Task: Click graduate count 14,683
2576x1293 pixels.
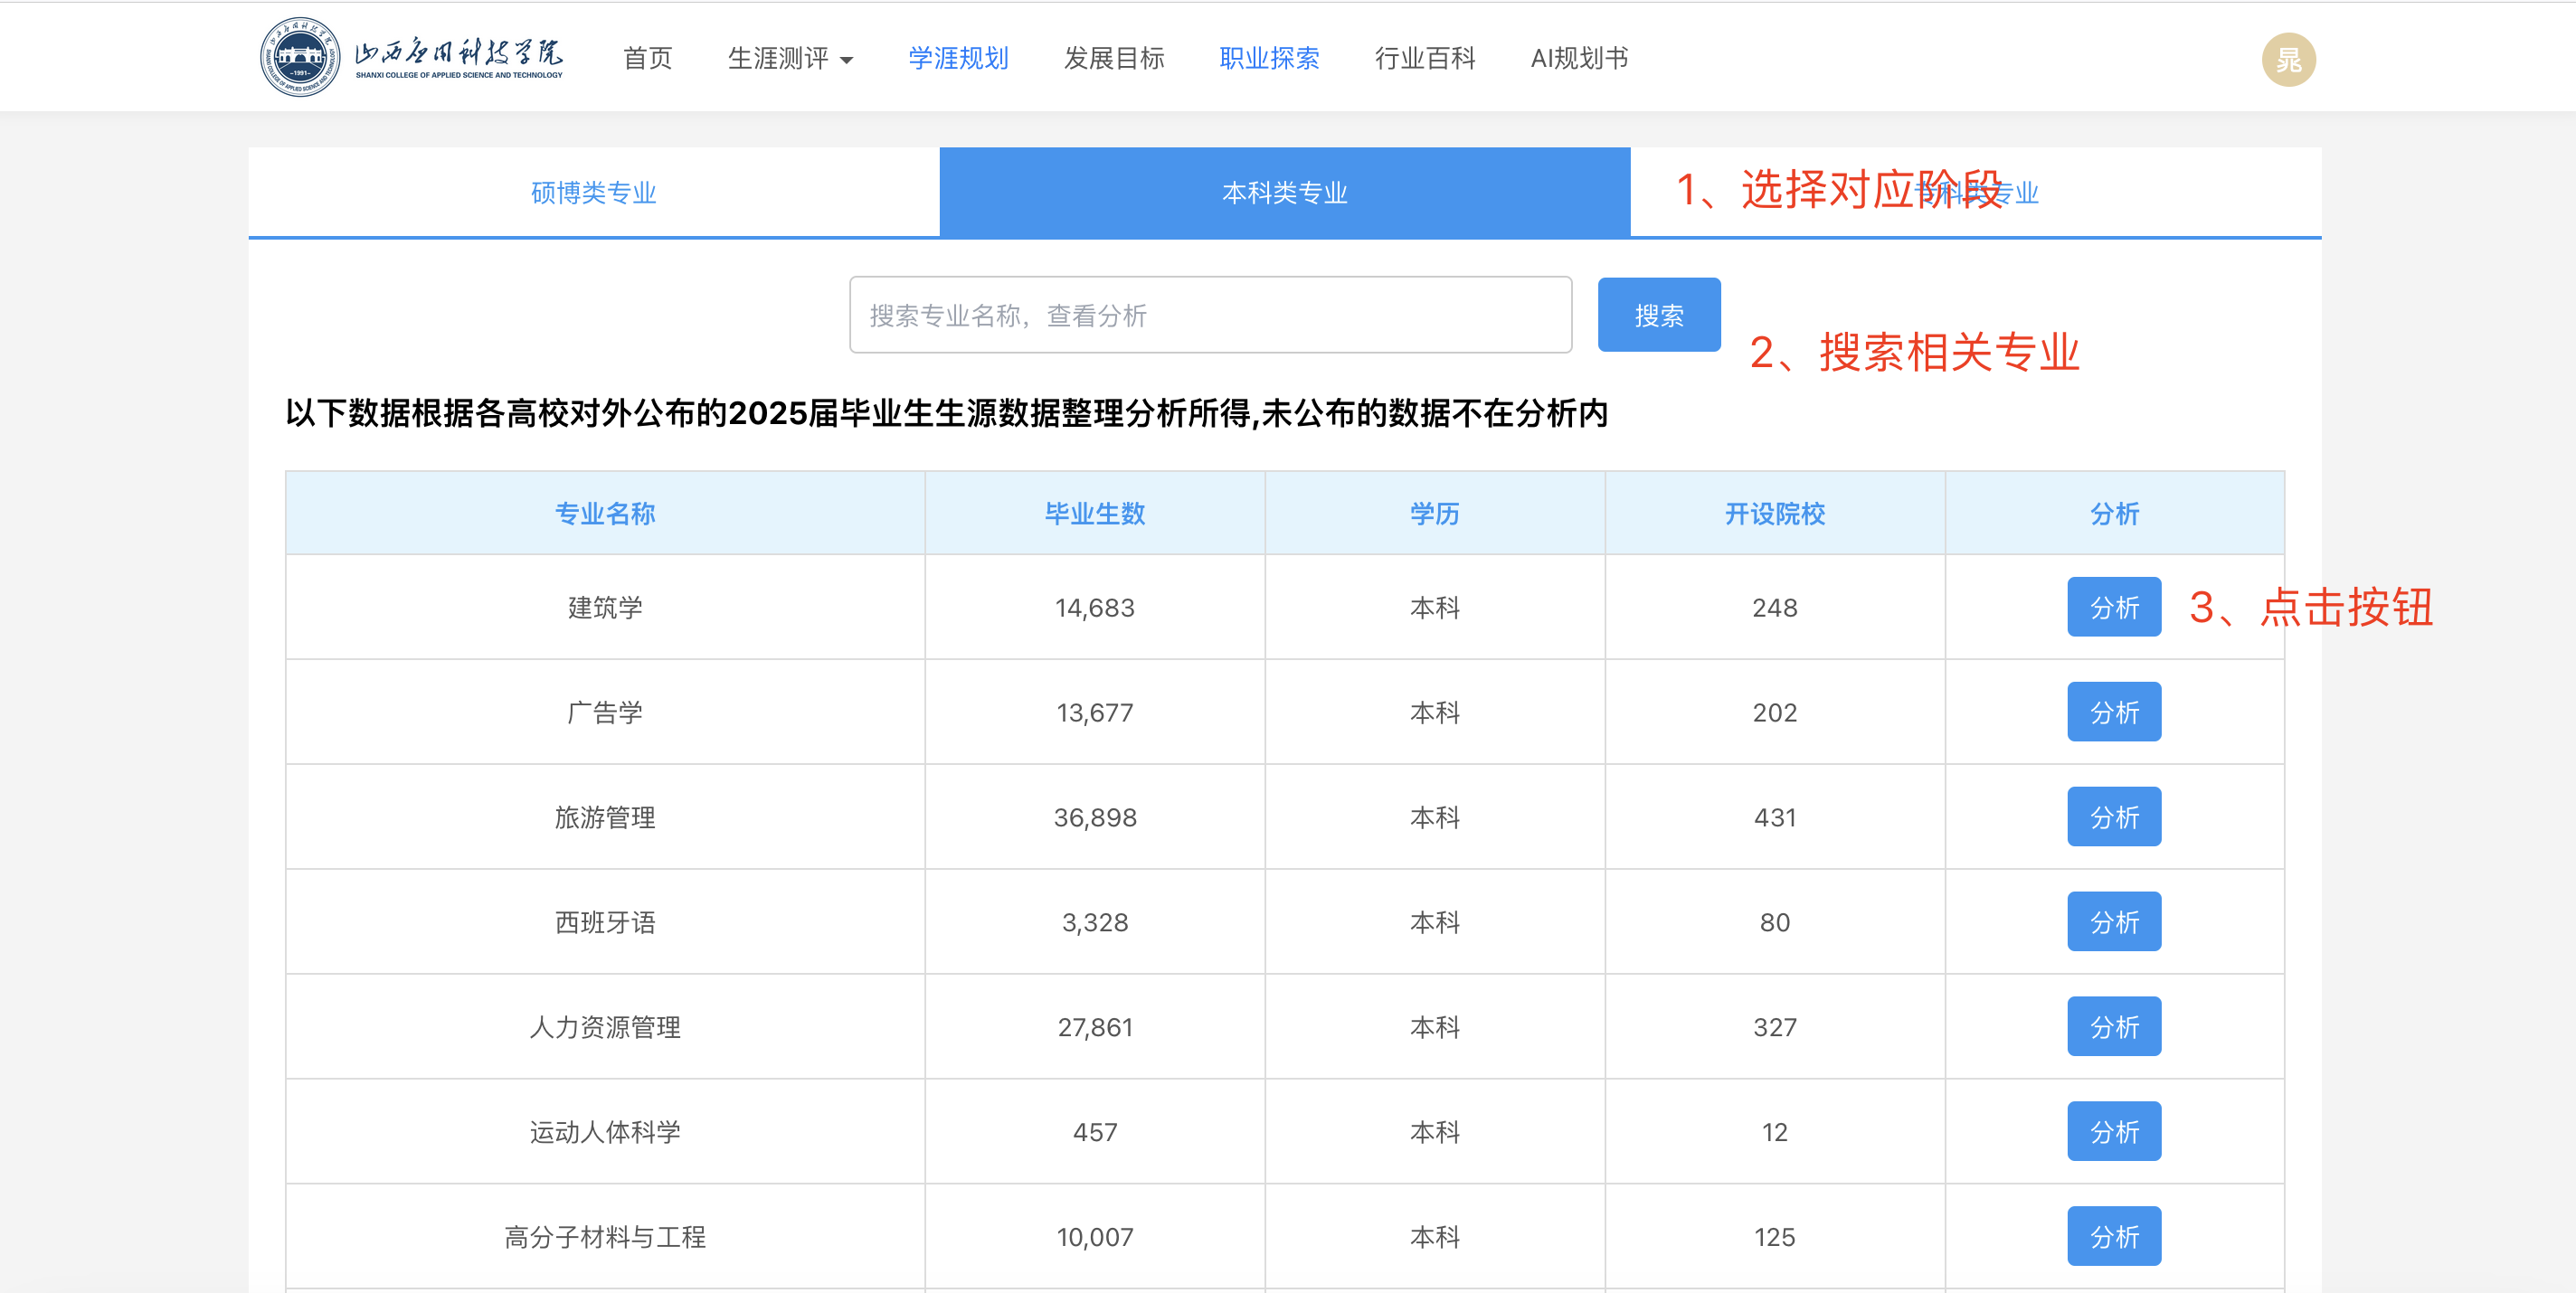Action: [1095, 608]
